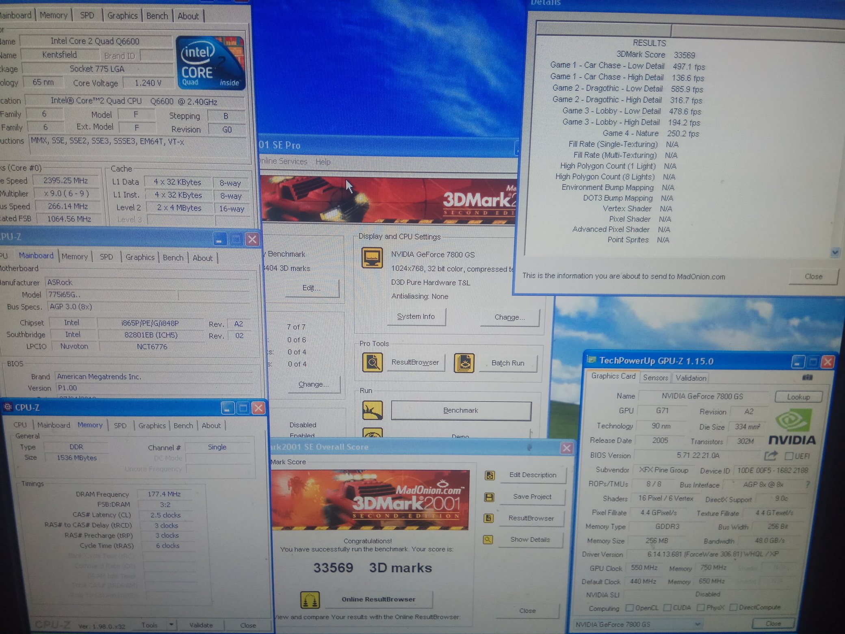The height and width of the screenshot is (634, 845).
Task: Toggle the UEFI checkbox in GPU-Z
Action: 789,456
